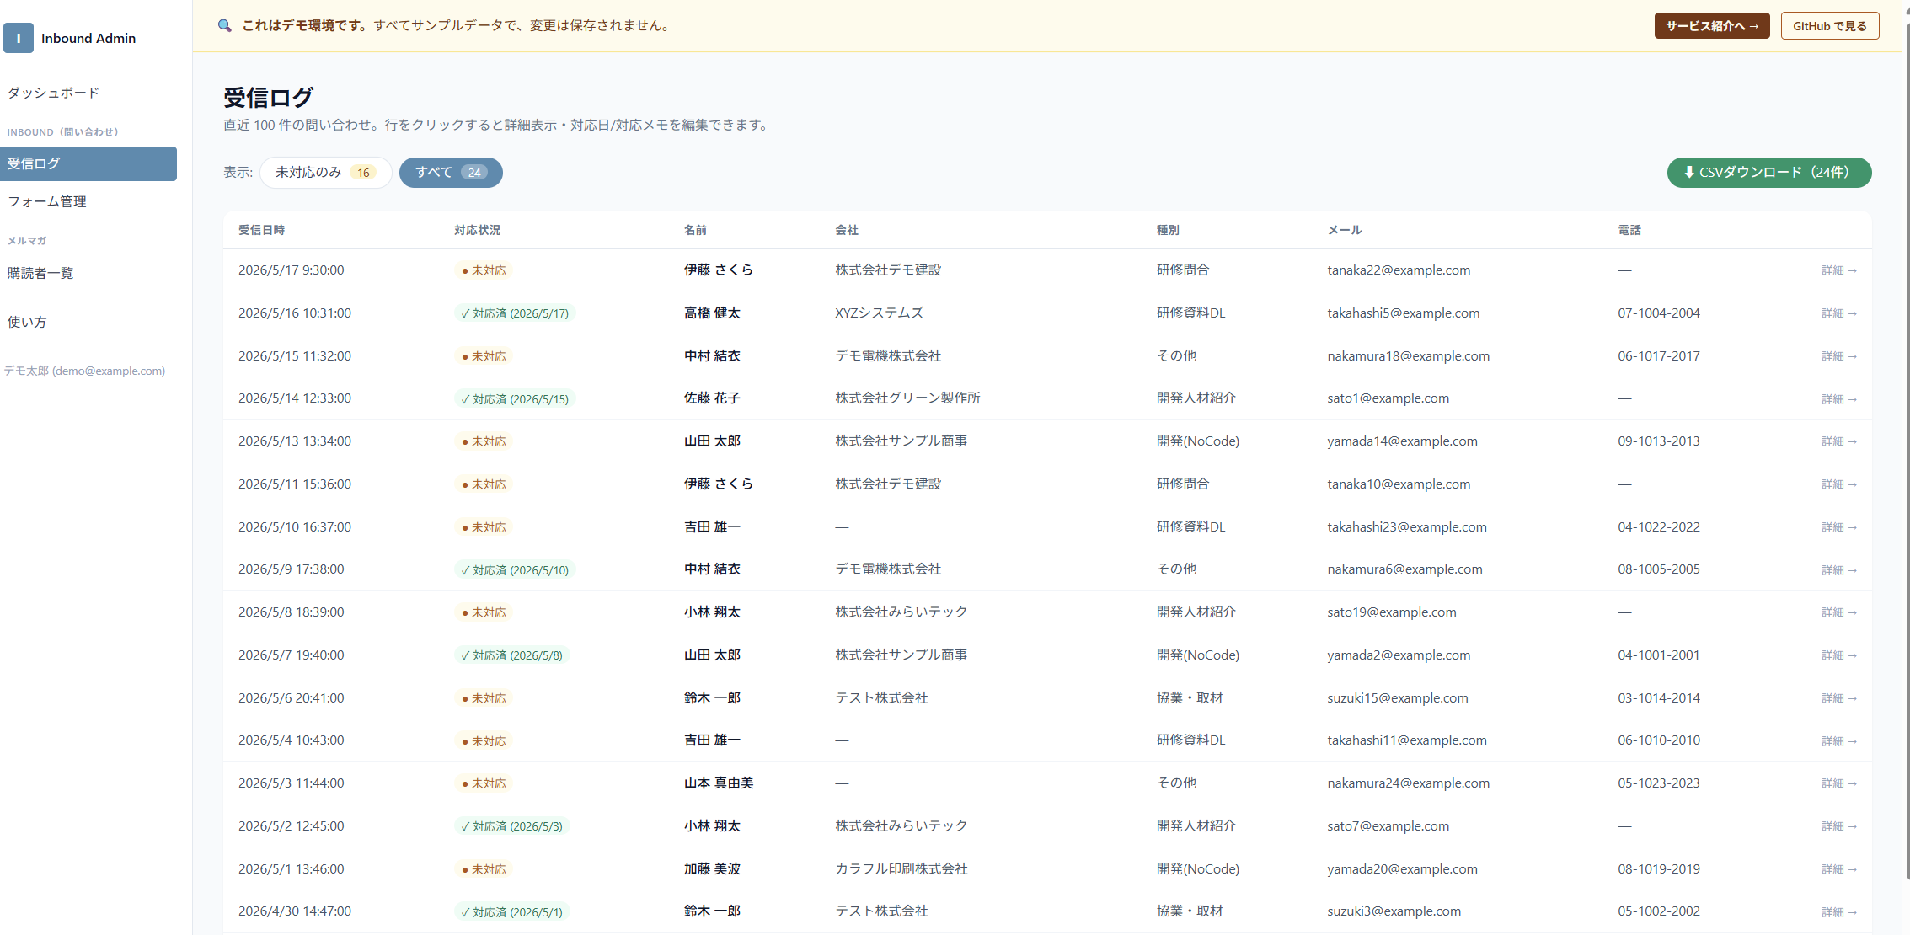Click 対応済 (2026/5/3) status badge
The image size is (1910, 935).
point(511,826)
